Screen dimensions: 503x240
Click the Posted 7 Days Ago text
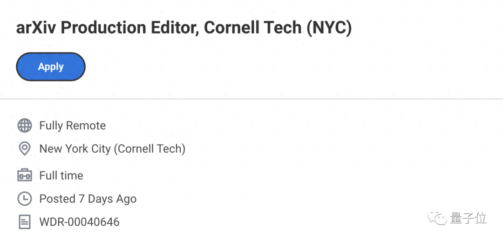click(x=88, y=199)
